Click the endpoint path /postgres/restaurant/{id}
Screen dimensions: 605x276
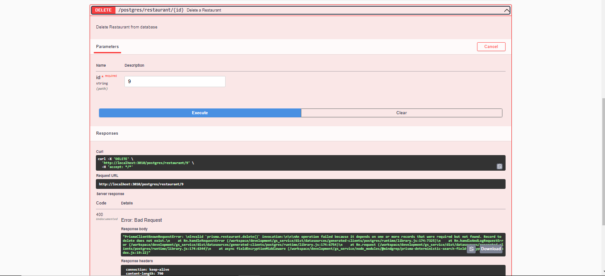point(151,10)
